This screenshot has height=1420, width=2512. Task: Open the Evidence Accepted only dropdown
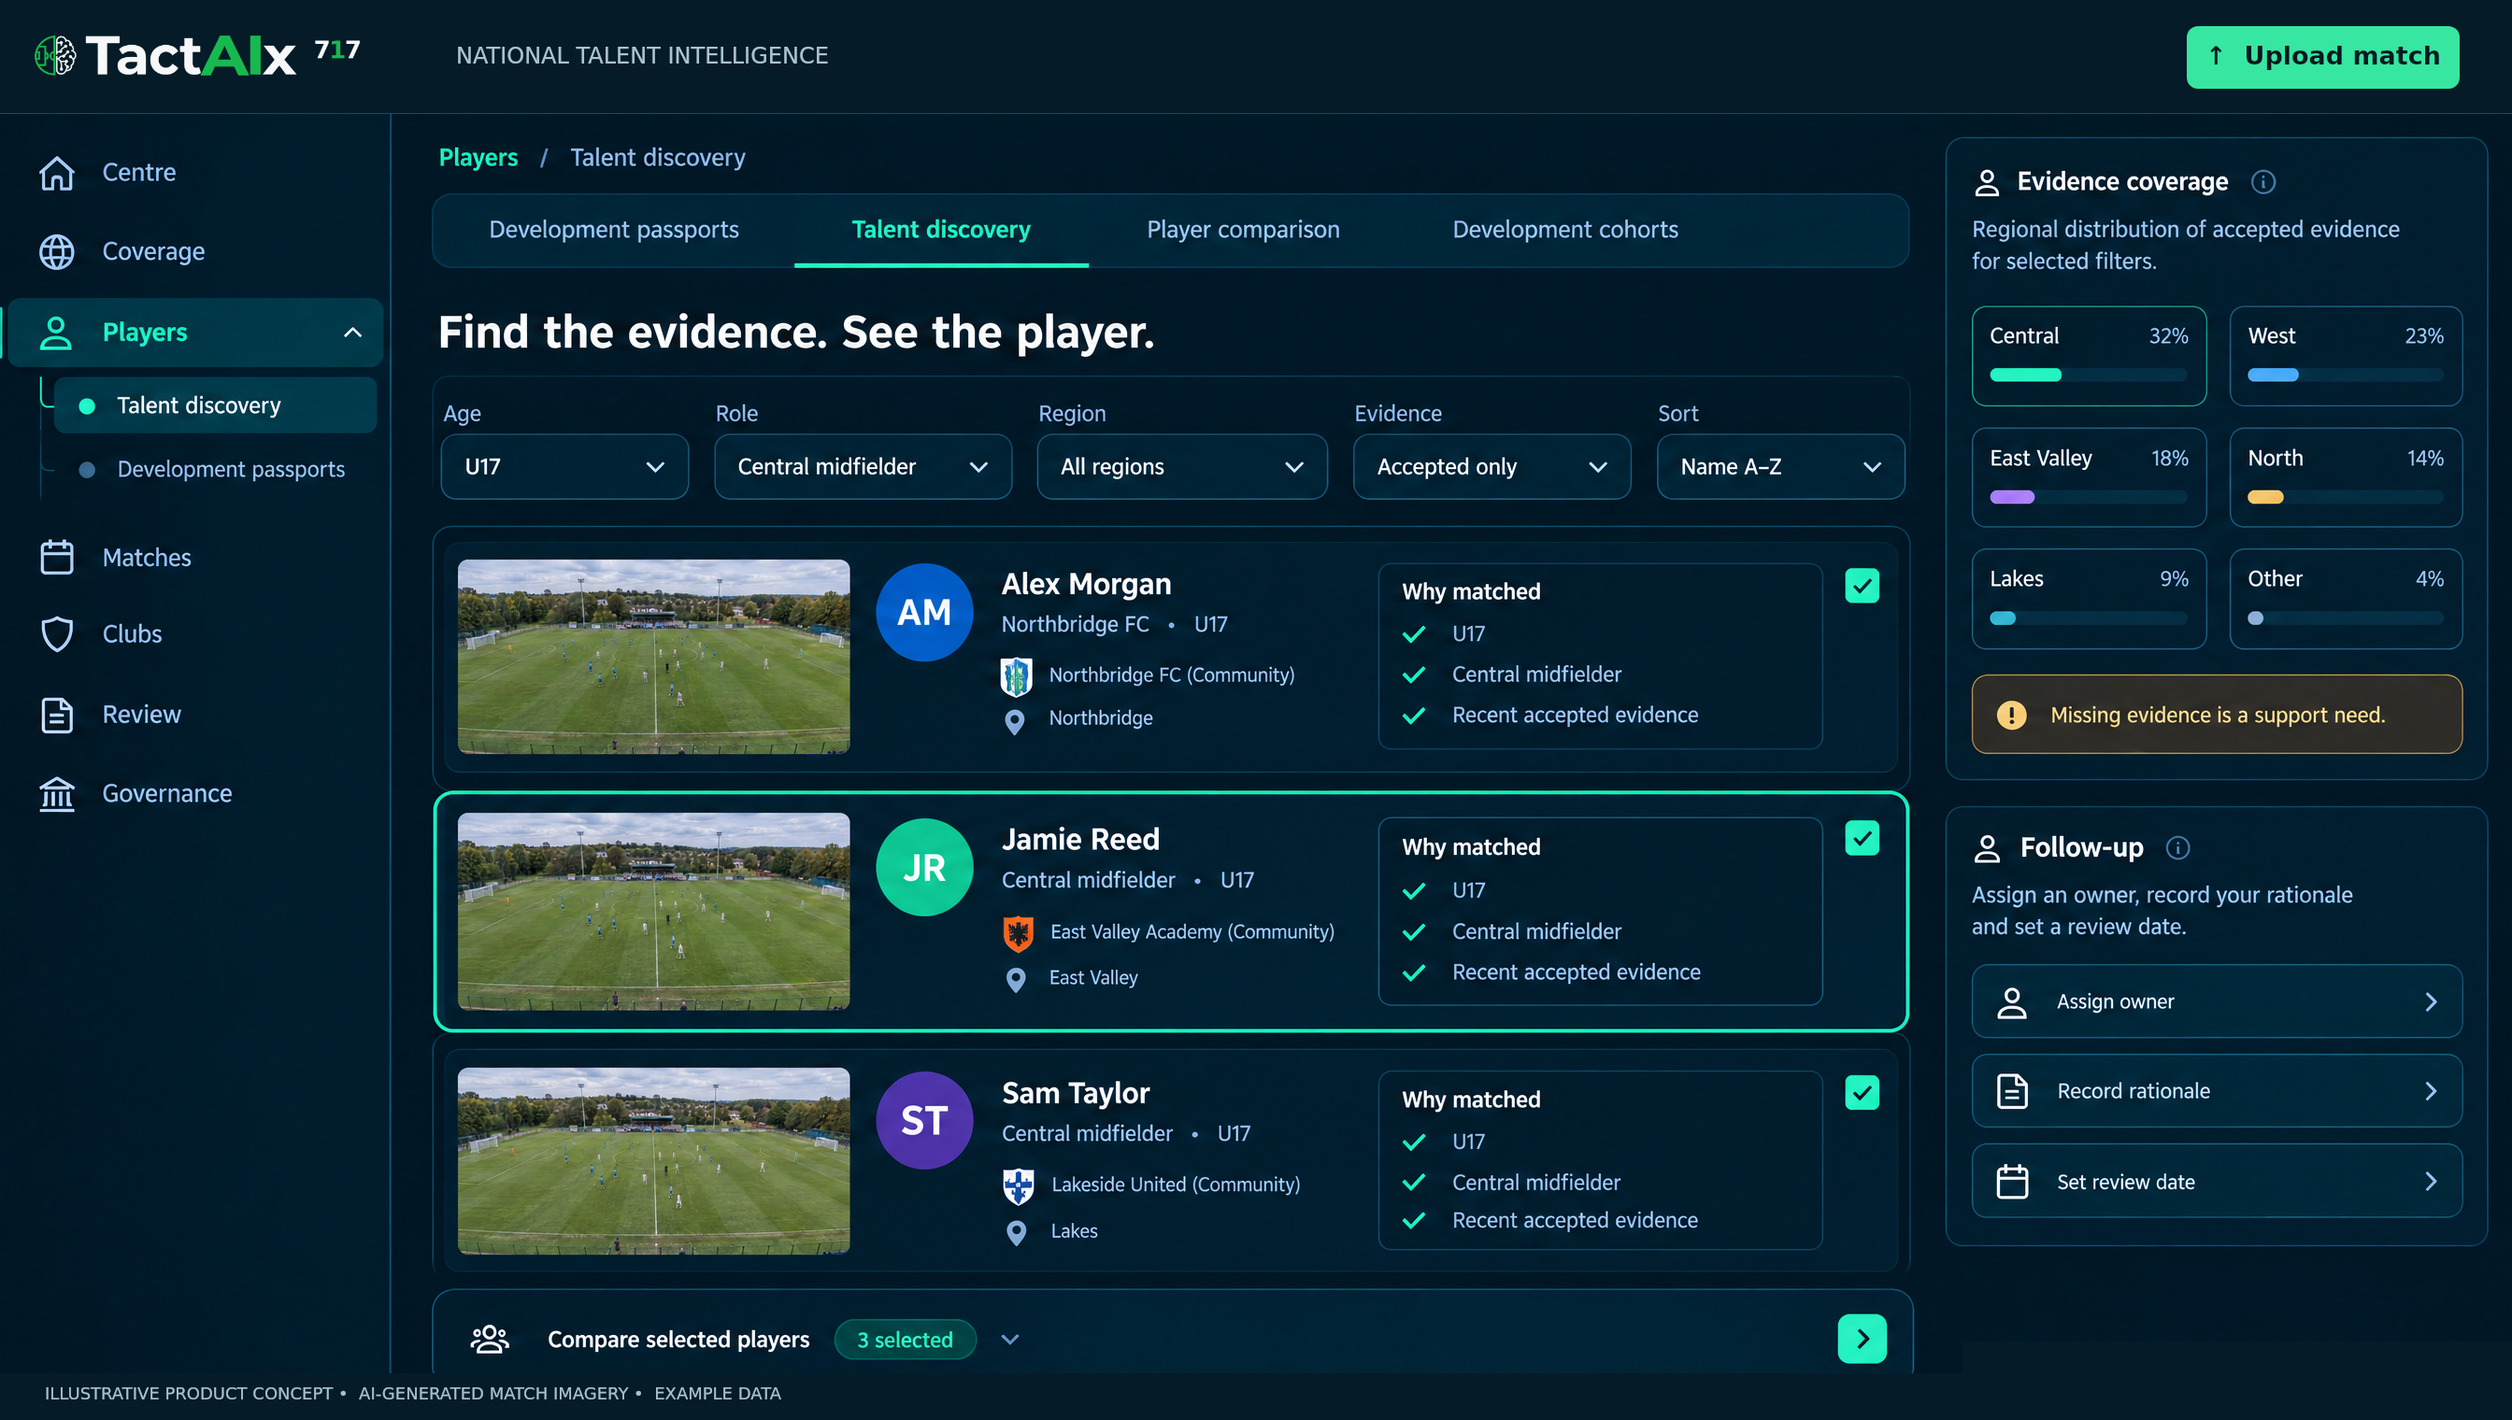[1491, 467]
